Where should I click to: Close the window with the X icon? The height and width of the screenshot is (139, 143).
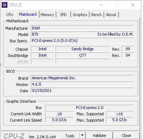133,5
